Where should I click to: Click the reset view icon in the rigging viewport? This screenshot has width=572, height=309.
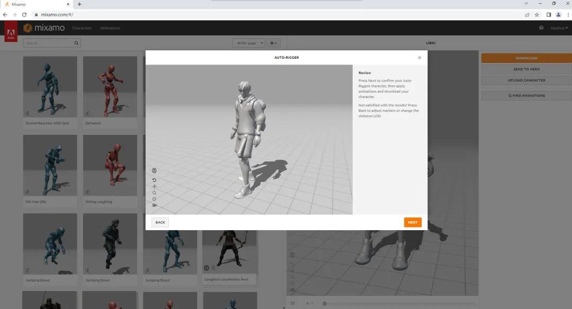pos(154,199)
